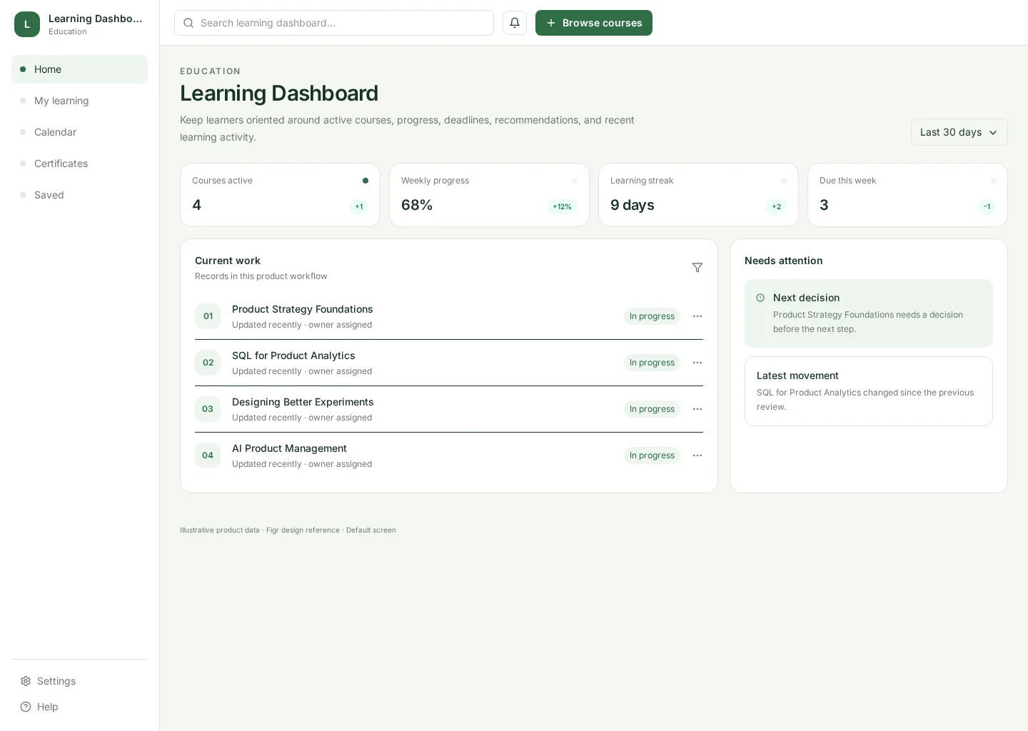Select the SQL for Product Analytics title
The height and width of the screenshot is (731, 1028).
click(293, 356)
